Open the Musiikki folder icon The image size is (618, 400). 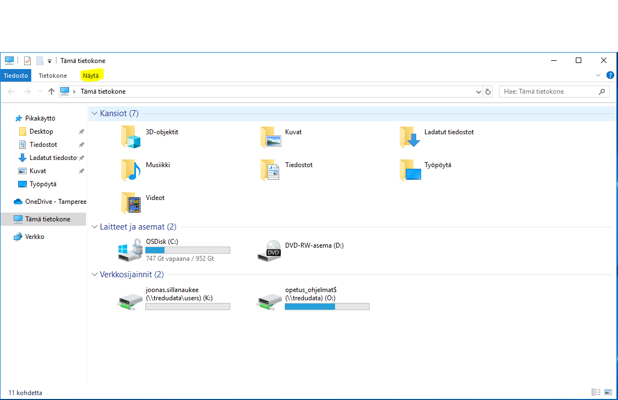[131, 170]
